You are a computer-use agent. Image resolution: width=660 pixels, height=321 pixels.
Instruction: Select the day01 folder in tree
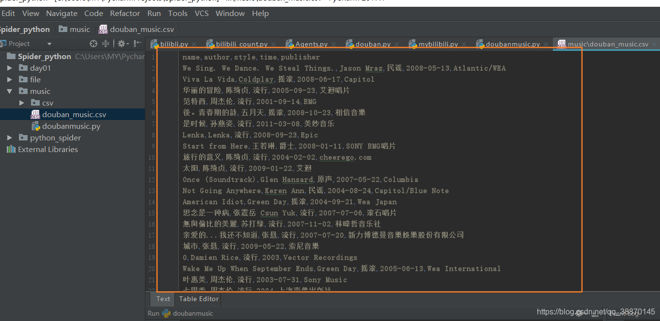[40, 68]
